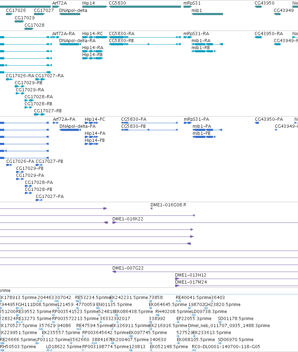
Task: Select the CG17029 gene label
Action: point(25,18)
